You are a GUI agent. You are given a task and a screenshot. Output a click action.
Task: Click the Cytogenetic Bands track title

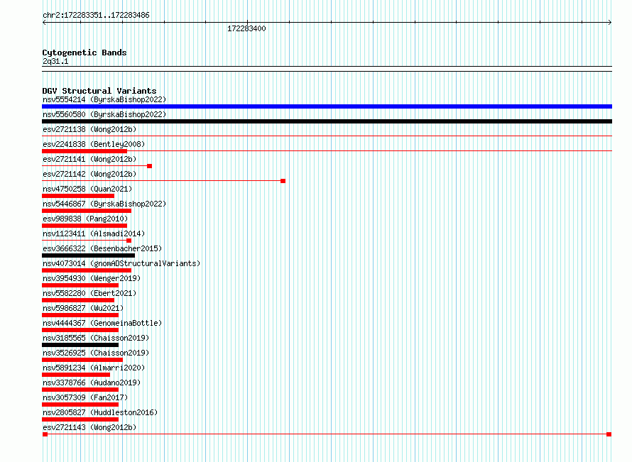tap(85, 53)
